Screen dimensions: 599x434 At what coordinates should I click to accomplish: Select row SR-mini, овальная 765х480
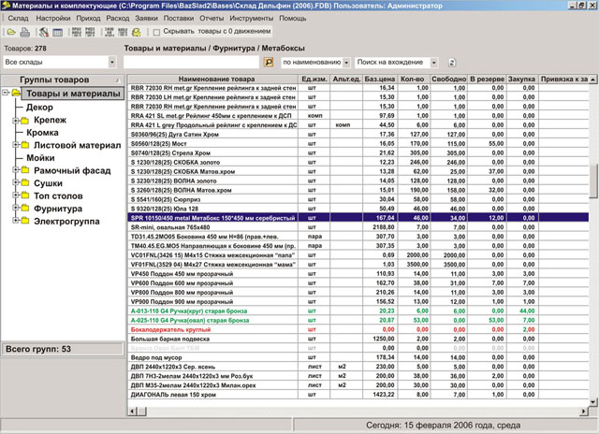click(x=358, y=227)
